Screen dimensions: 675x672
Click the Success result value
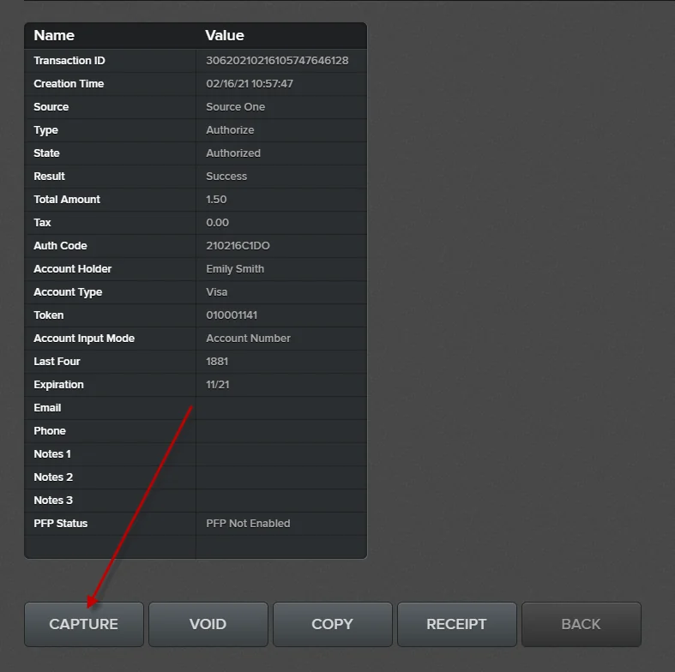[x=226, y=177]
